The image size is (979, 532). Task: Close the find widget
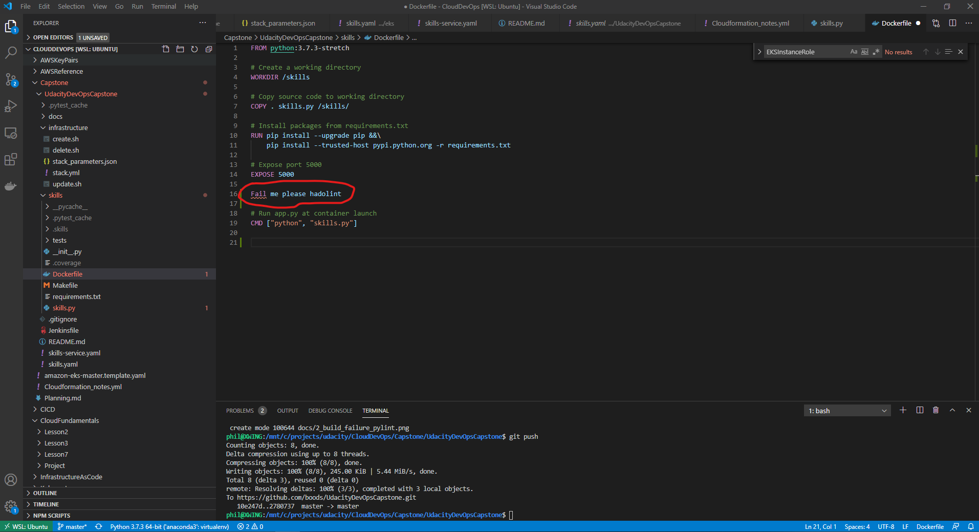pos(961,52)
